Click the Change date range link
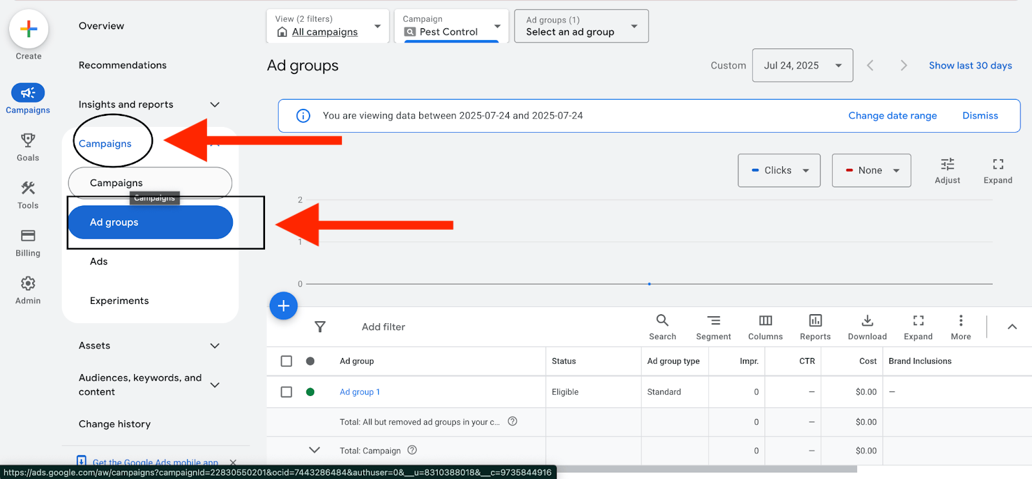The width and height of the screenshot is (1032, 479). (892, 116)
